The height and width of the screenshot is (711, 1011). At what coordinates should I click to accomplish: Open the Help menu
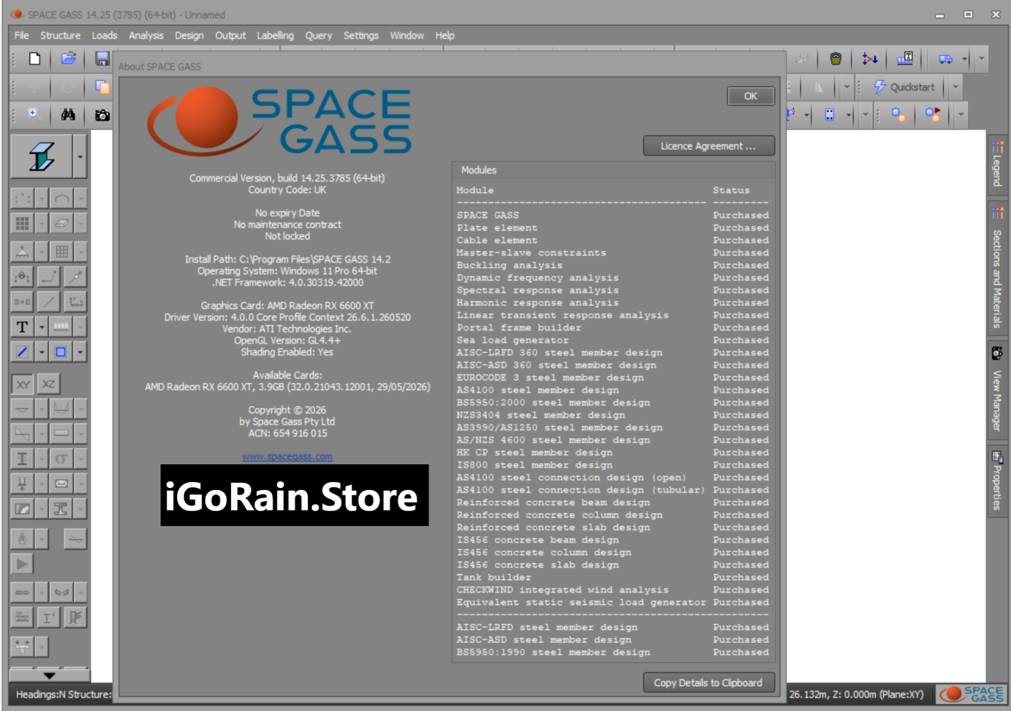pos(444,36)
